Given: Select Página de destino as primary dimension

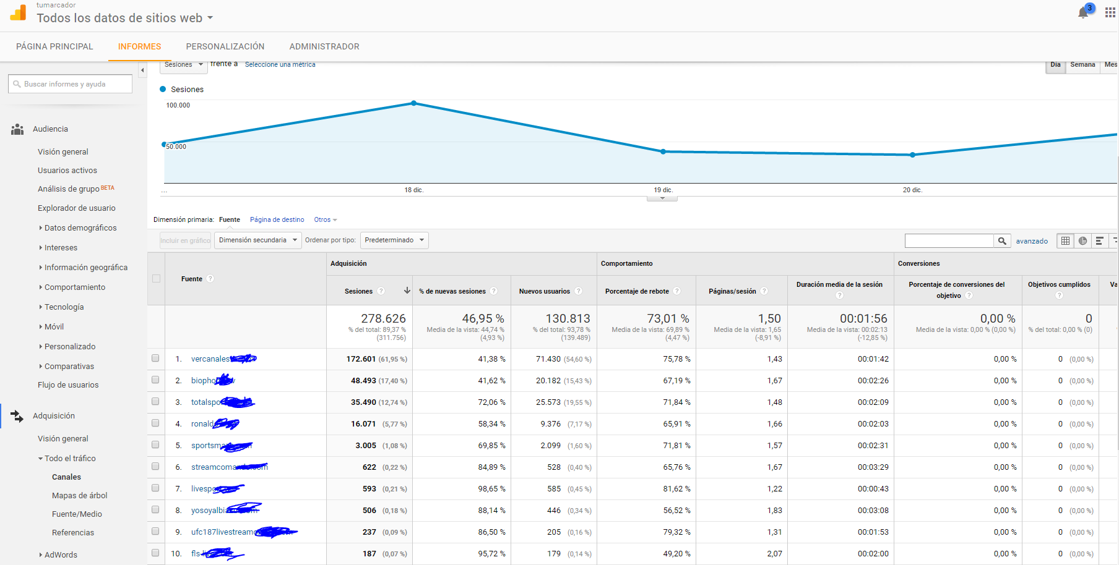Looking at the screenshot, I should pos(277,219).
